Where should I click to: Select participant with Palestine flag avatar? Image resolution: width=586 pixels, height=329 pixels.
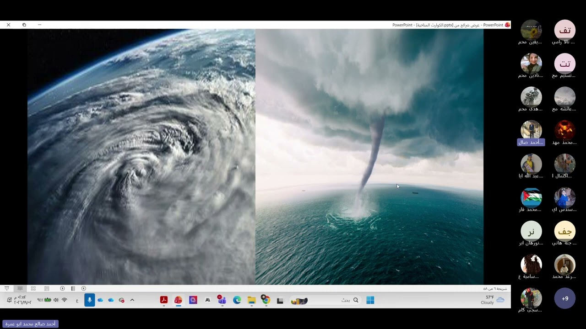pyautogui.click(x=531, y=200)
